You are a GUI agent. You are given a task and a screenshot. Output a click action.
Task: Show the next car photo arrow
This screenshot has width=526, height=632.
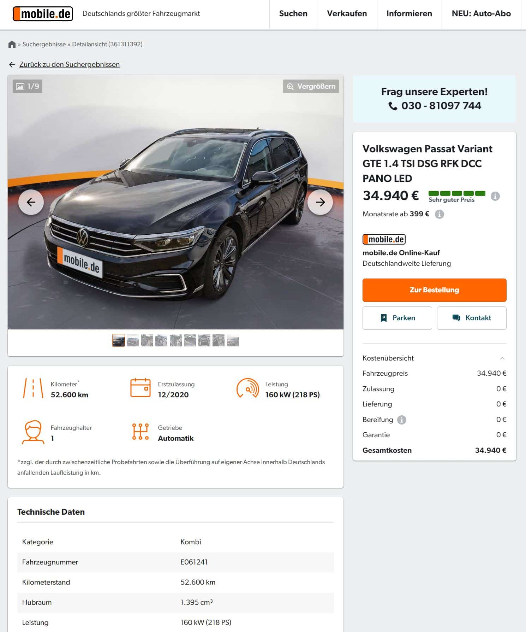[x=320, y=202]
